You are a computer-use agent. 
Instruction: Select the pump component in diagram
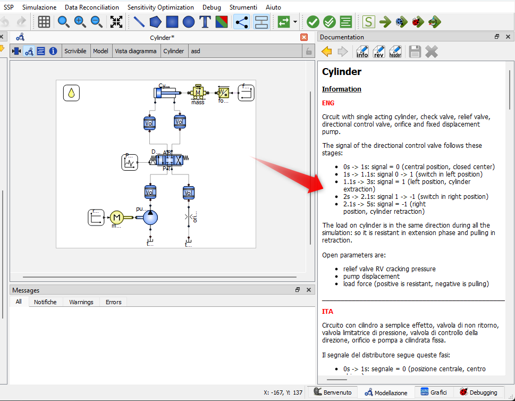[x=150, y=218]
